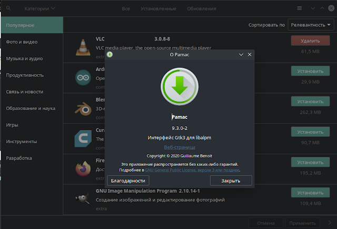
Task: Select the Популярное category
Action: pyautogui.click(x=32, y=25)
